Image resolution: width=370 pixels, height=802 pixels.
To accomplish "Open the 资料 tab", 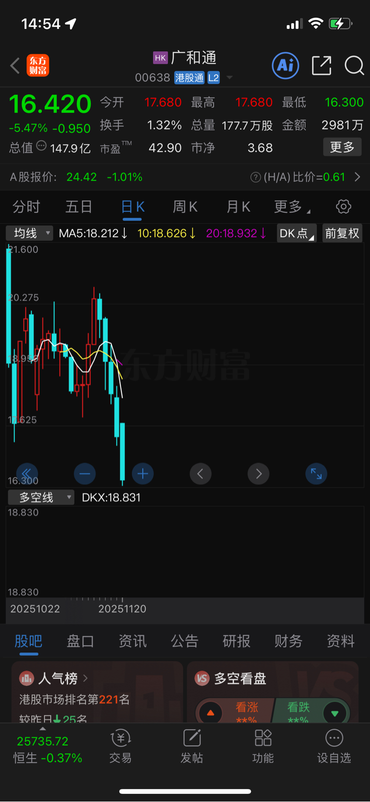I will [x=341, y=641].
